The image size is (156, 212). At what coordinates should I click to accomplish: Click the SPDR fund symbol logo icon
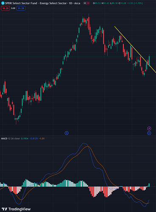(3, 3)
